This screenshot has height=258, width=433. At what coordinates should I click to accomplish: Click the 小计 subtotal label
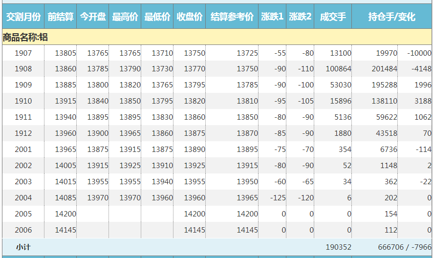[x=23, y=247]
